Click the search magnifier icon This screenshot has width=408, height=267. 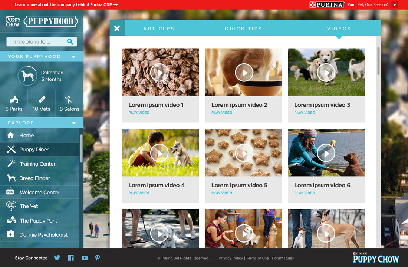[x=70, y=41]
